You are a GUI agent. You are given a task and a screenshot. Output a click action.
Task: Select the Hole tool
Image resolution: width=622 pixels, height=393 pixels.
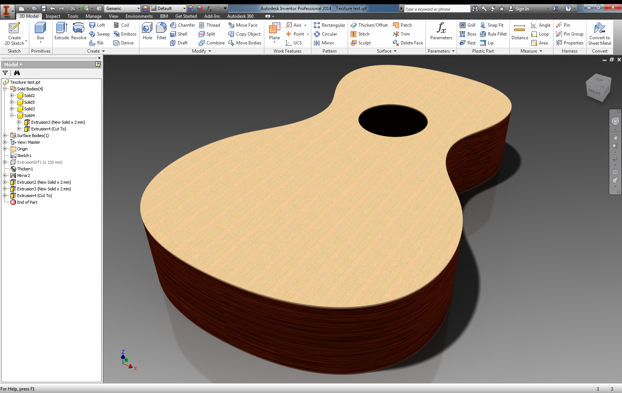[147, 31]
